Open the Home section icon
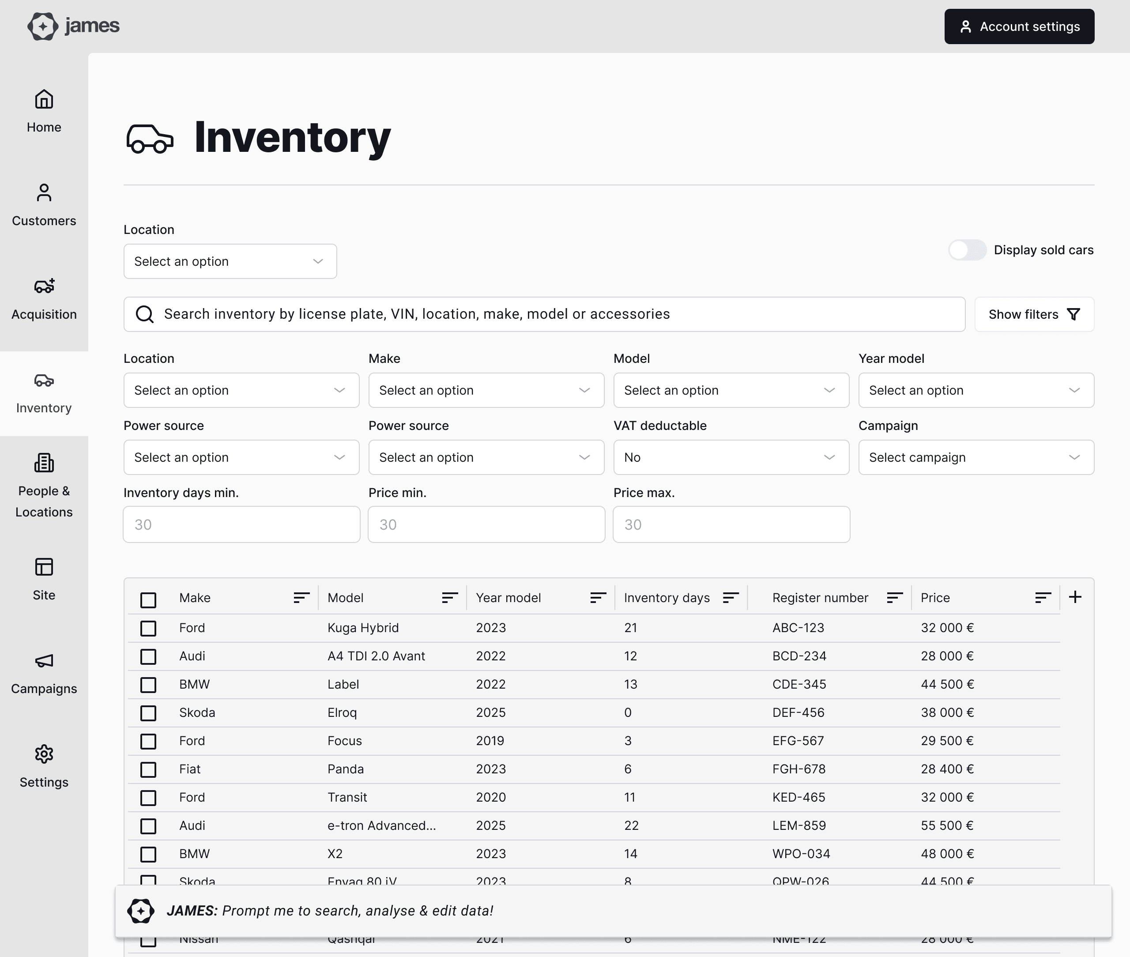1130x957 pixels. pos(44,99)
